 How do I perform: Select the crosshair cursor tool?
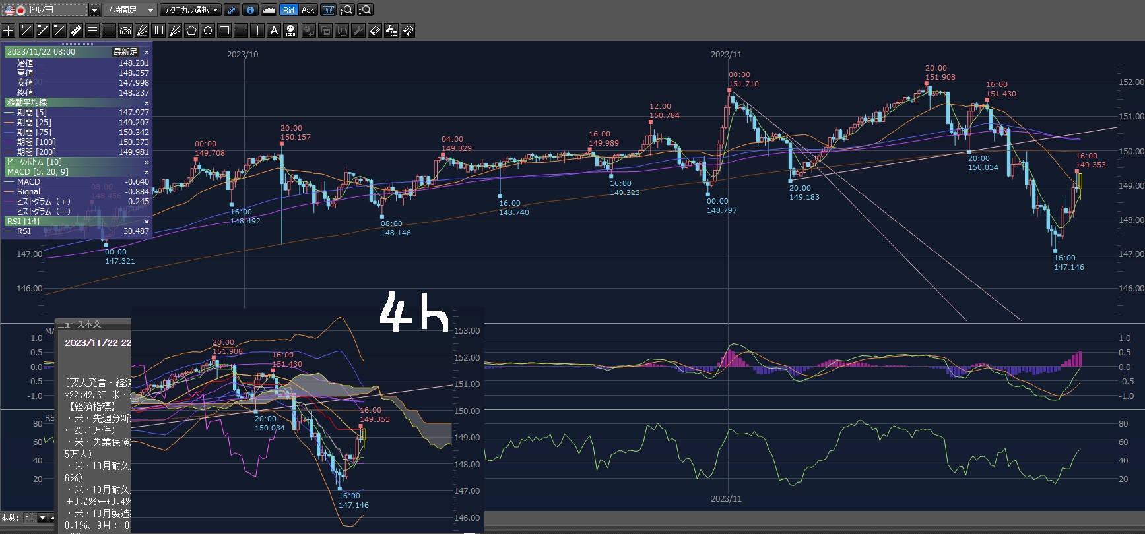pos(9,30)
